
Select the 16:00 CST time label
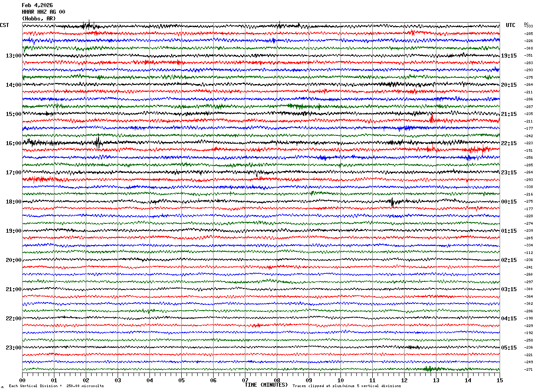coord(14,143)
